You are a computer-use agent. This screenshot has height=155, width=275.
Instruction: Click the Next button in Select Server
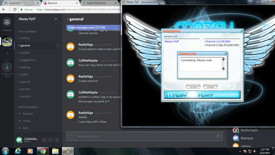(x=210, y=87)
